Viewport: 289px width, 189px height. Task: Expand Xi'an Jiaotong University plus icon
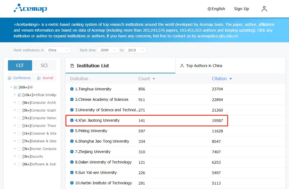(72, 120)
